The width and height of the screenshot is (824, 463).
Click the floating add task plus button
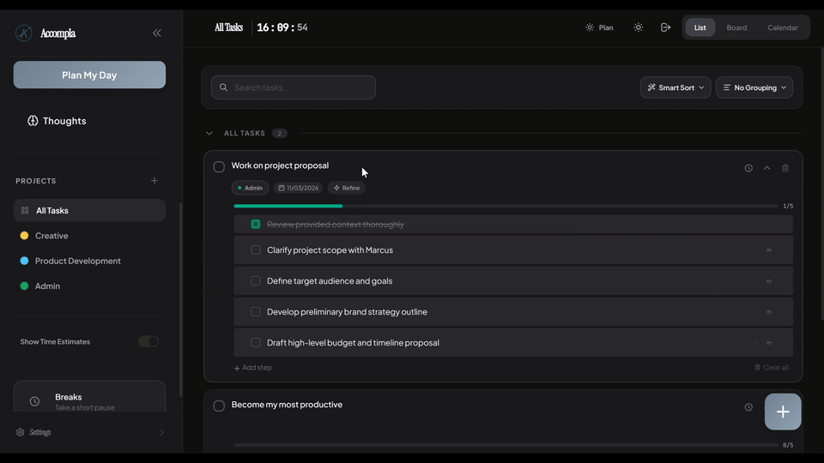[x=782, y=412]
